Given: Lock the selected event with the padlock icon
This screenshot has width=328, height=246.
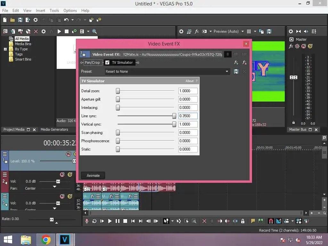Looking at the screenshot, I should tap(243, 221).
